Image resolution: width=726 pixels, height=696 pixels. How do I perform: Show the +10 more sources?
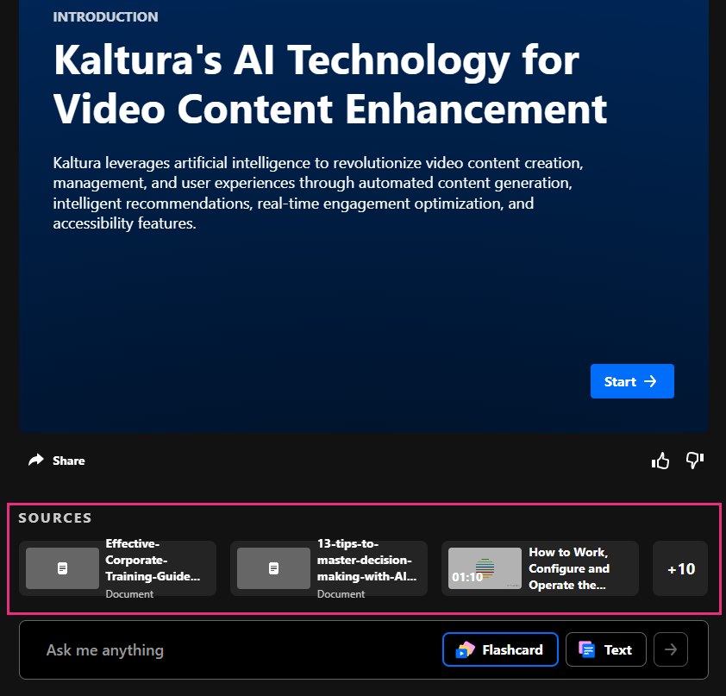(x=680, y=568)
